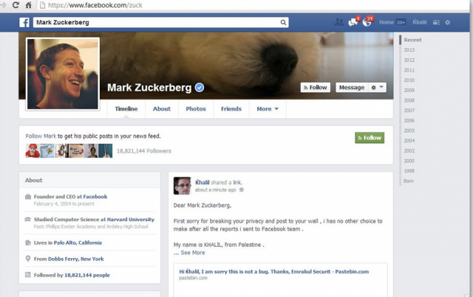Jump to 2012 in the timeline
Screen dimensions: 473x297
pos(409,60)
